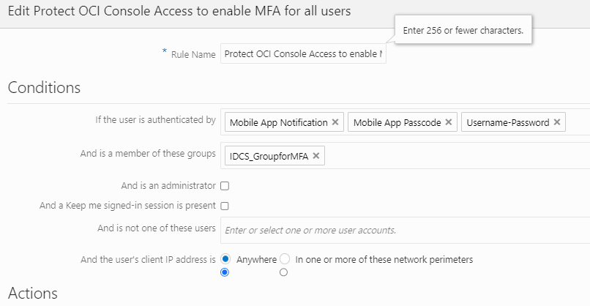Click the IDCS_GroupforMFA chip label
590x306 pixels.
[269, 155]
